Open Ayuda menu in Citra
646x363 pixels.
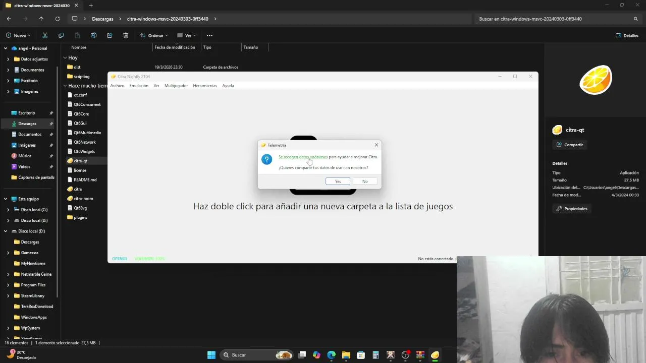[228, 86]
